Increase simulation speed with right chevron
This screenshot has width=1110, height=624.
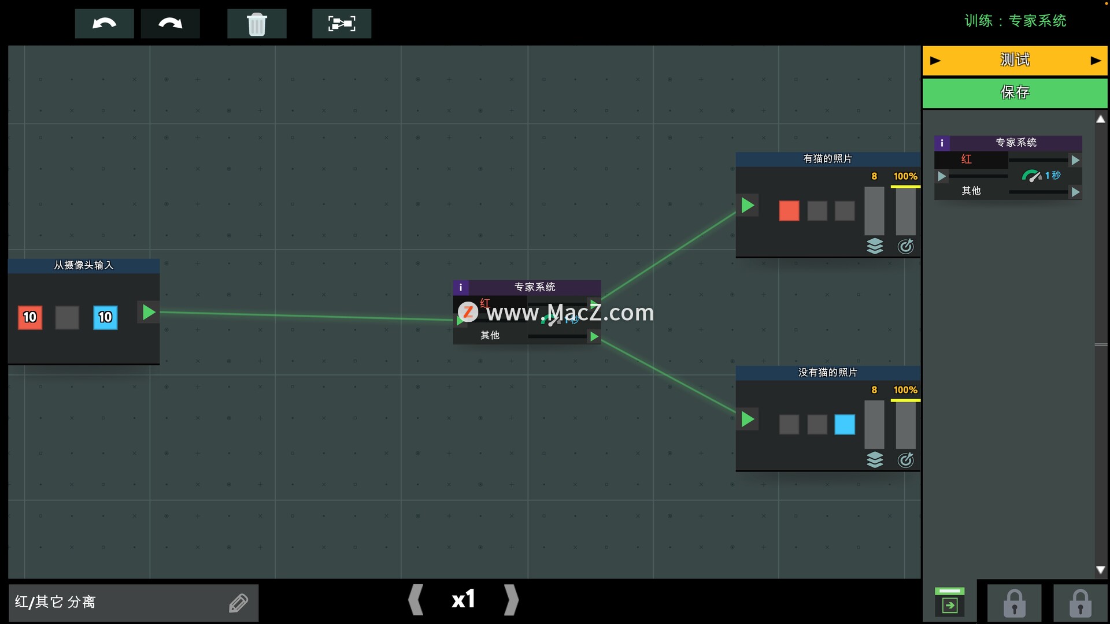click(511, 600)
